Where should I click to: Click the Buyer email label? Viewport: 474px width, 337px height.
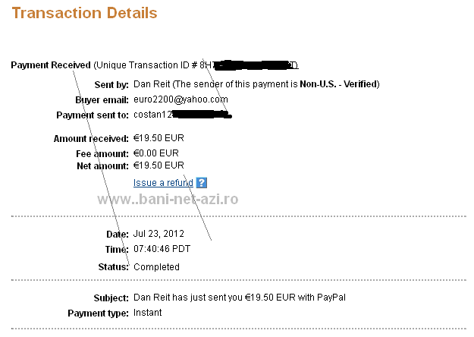coord(102,99)
